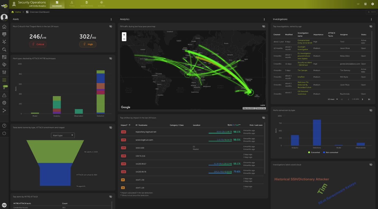Hide the FW traffic pew pew map widget
This screenshot has height=209, width=378.
264,26
